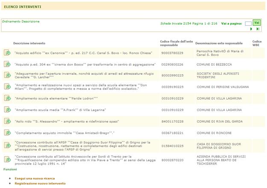Open record icon for cinema don Bosco row
The image size is (267, 188).
pos(7,64)
